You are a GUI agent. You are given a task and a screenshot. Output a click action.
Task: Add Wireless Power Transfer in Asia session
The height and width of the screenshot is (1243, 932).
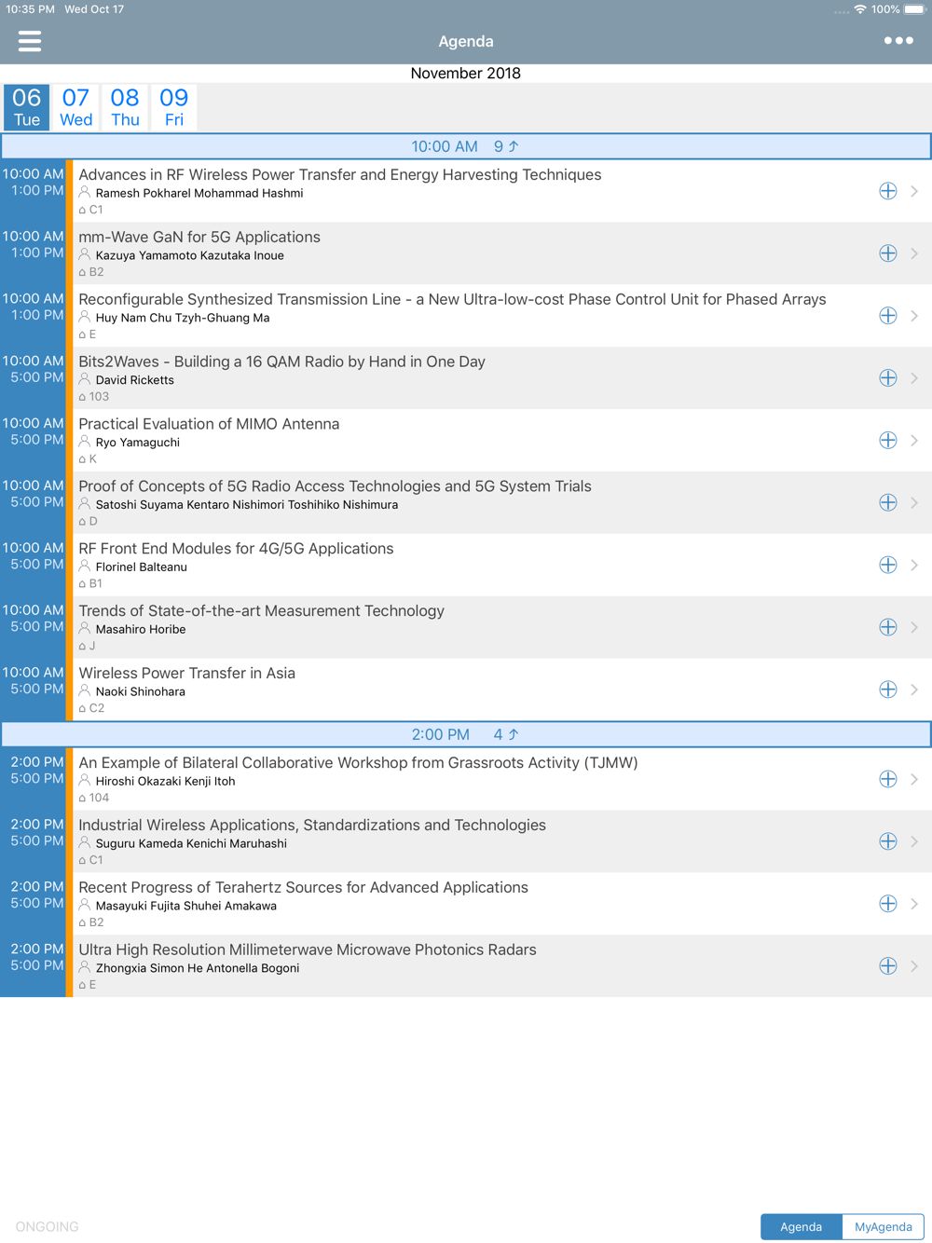coord(888,690)
